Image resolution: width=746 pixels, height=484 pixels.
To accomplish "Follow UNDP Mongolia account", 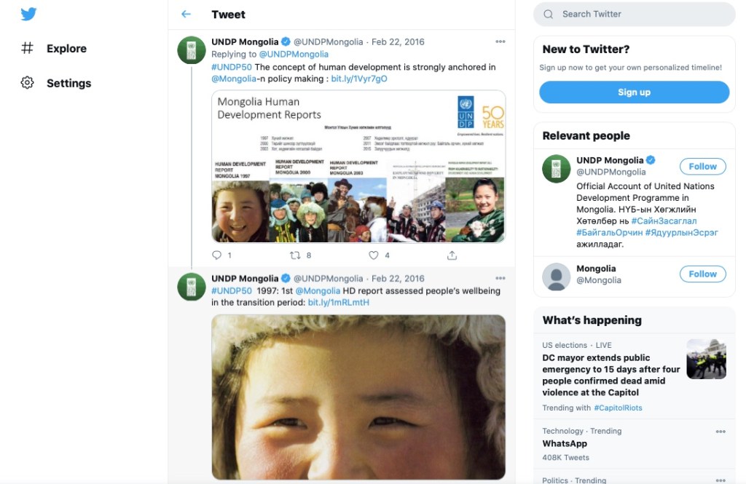I will click(702, 166).
